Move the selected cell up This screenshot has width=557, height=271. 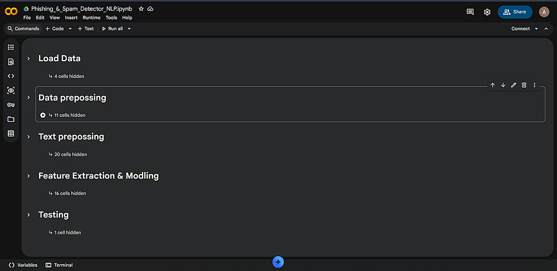point(492,85)
